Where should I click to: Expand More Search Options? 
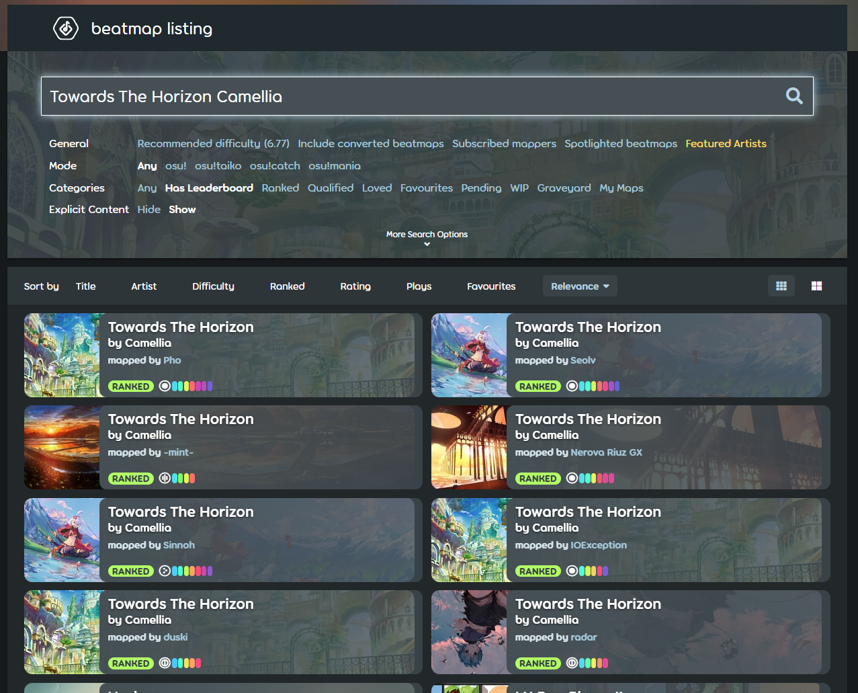coord(427,238)
